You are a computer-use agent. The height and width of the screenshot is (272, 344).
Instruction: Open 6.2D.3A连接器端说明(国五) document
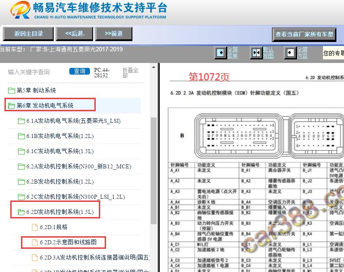[94, 257]
